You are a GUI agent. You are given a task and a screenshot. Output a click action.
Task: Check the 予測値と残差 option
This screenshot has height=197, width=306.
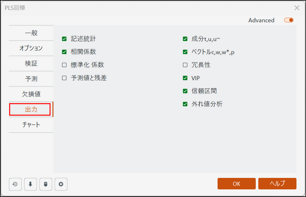pos(64,78)
